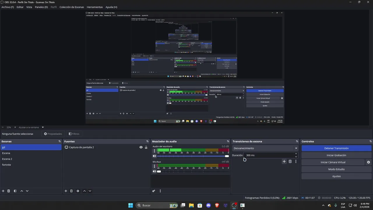Click the taskbar Buscar search box
373x210 pixels.
157,205
